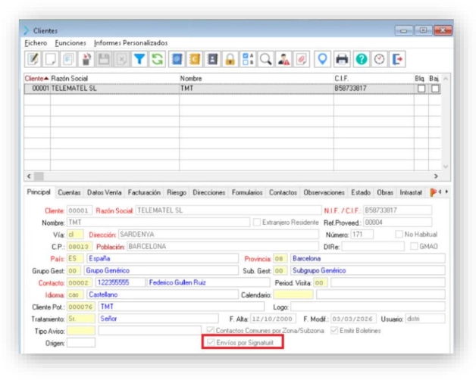
Task: Open the blue funnel filter tool
Action: [x=139, y=59]
